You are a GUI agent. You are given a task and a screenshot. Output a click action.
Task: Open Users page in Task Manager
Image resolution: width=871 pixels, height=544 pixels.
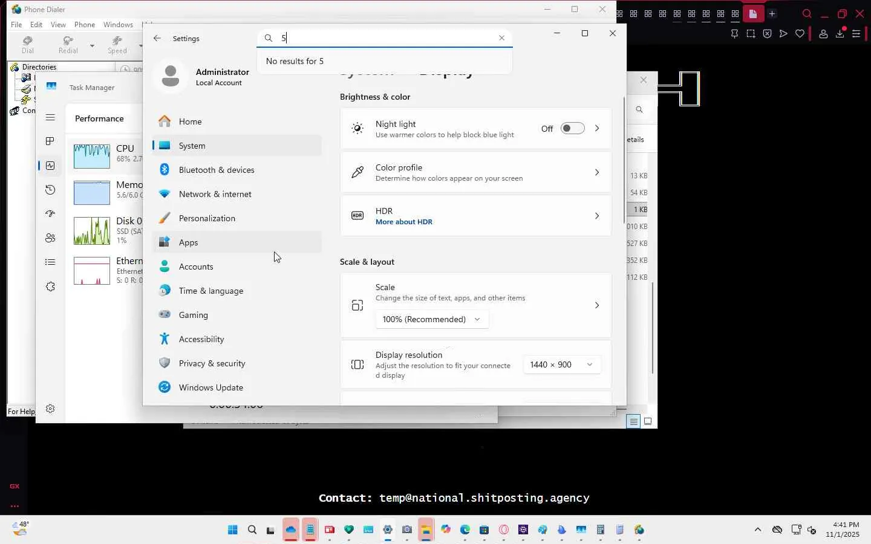50,238
